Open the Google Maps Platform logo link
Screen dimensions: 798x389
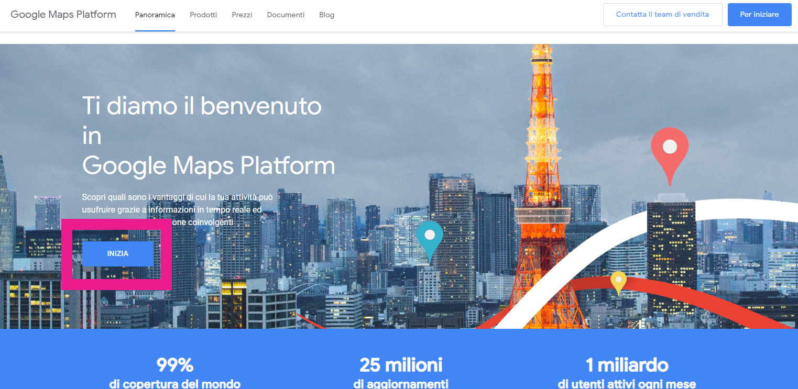point(63,14)
